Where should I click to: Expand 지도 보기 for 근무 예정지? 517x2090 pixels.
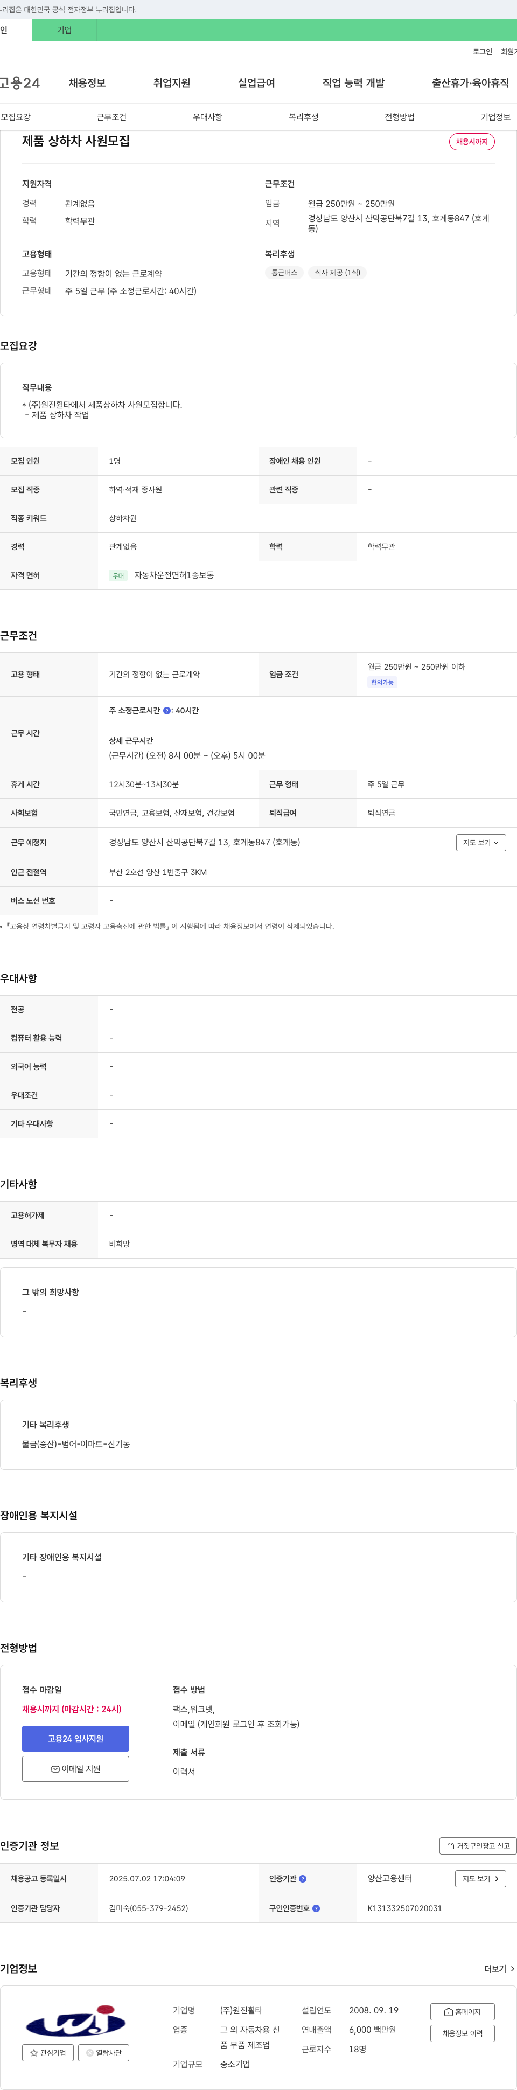click(x=480, y=843)
